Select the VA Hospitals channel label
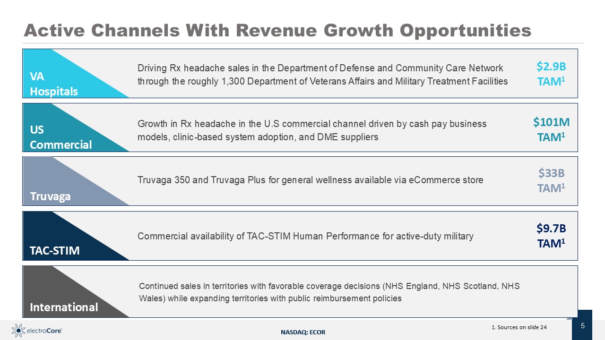Screen dimensions: 605x340 tap(53, 84)
